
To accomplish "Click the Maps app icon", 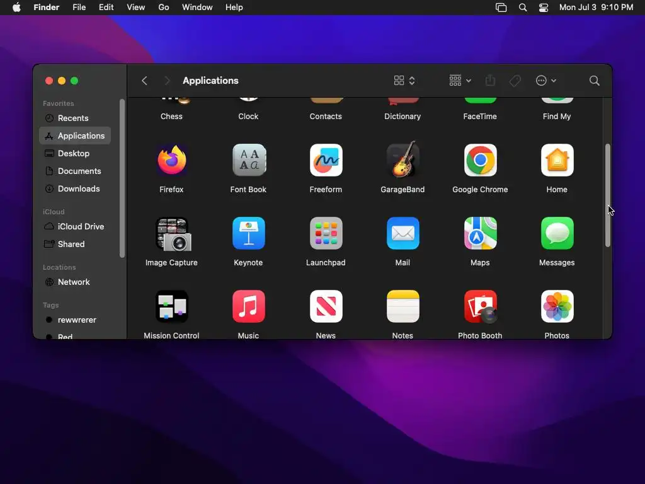I will coord(480,233).
